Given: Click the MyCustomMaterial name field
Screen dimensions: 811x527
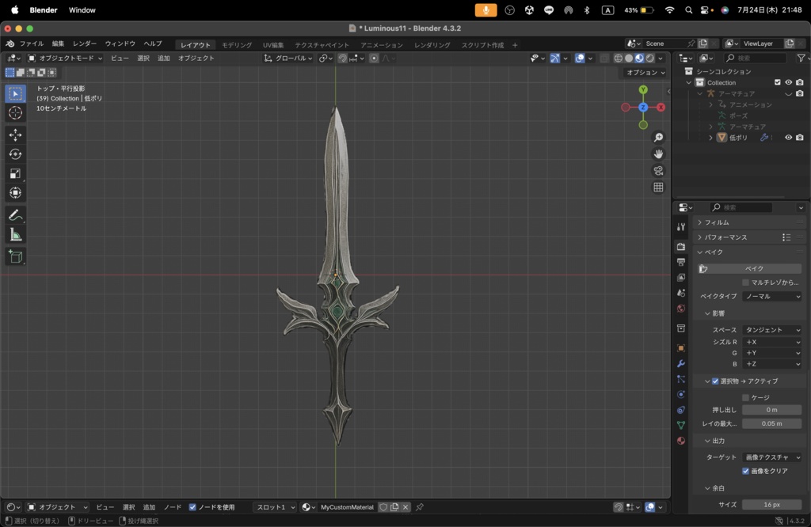Looking at the screenshot, I should click(x=346, y=507).
